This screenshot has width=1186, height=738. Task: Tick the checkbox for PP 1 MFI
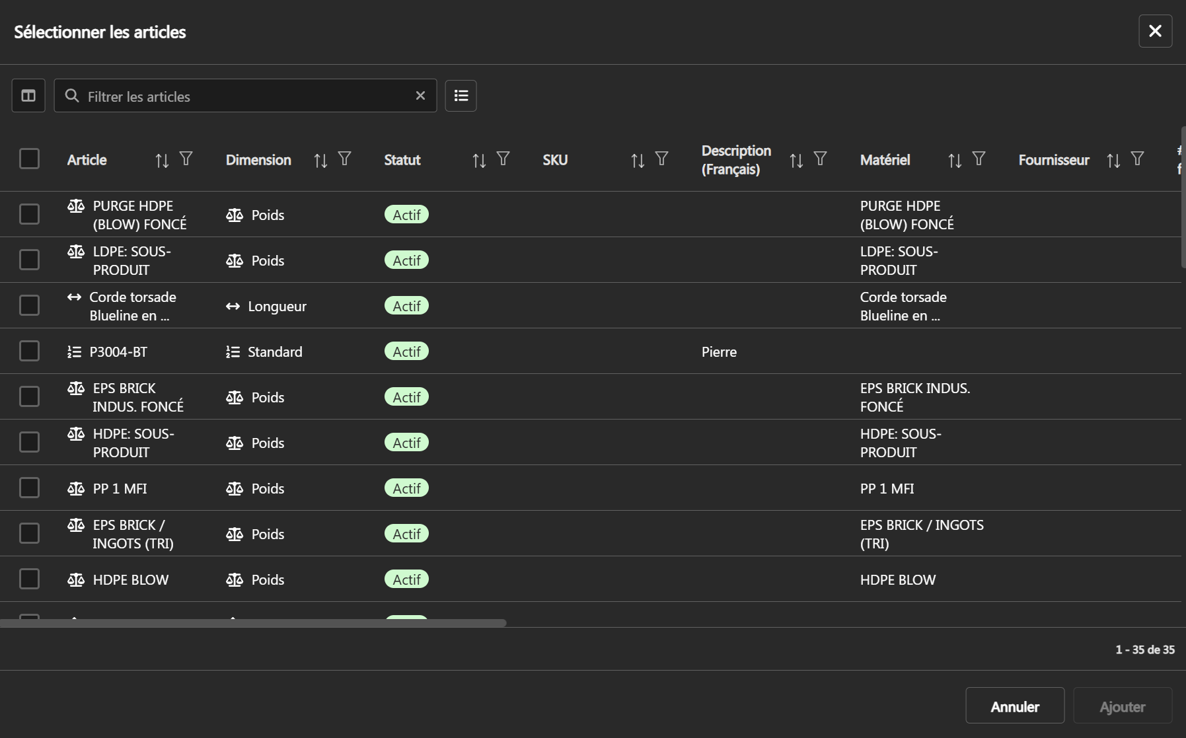(x=29, y=488)
